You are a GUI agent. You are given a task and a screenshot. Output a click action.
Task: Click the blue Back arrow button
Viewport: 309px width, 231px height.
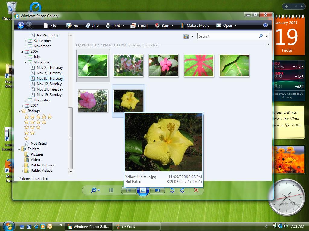(x=21, y=25)
